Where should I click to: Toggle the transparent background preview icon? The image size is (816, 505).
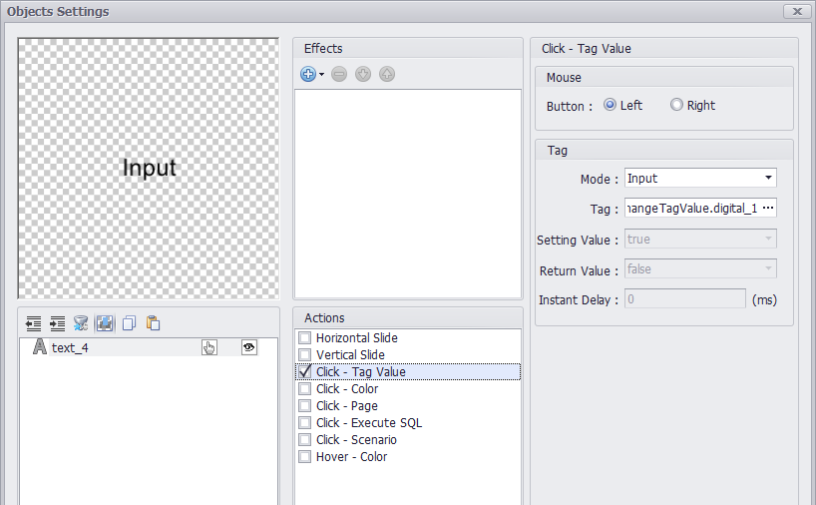point(105,323)
